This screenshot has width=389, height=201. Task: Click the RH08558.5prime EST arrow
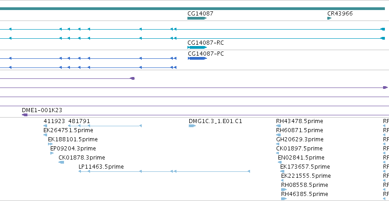284,190
